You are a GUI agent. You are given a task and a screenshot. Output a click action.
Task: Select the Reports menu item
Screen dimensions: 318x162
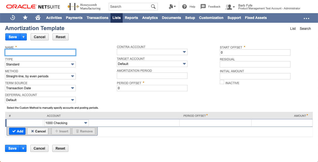click(131, 18)
